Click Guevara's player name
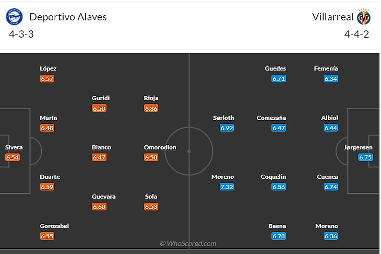Viewport: 381px width, 254px height. click(103, 197)
